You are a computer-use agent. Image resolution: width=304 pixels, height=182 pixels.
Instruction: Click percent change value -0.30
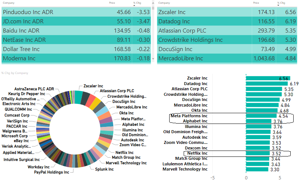pyautogui.click(x=143, y=40)
